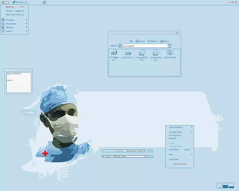Expand Arrange Icons submenu
The height and width of the screenshot is (191, 239).
coord(176,132)
